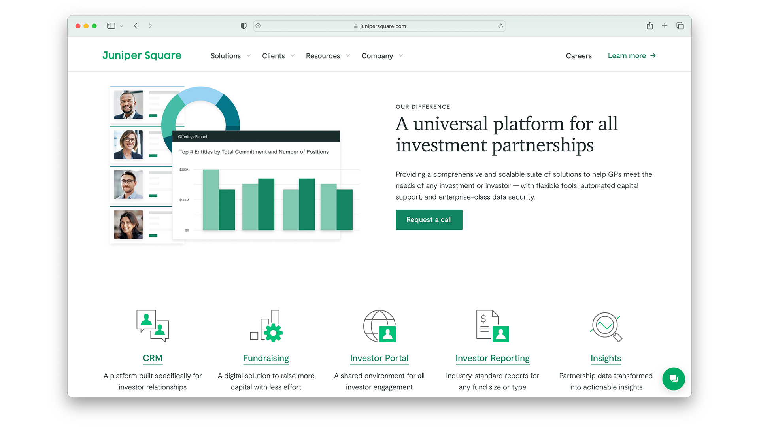Click the Fundraising gear chart icon
This screenshot has width=759, height=427.
click(266, 326)
